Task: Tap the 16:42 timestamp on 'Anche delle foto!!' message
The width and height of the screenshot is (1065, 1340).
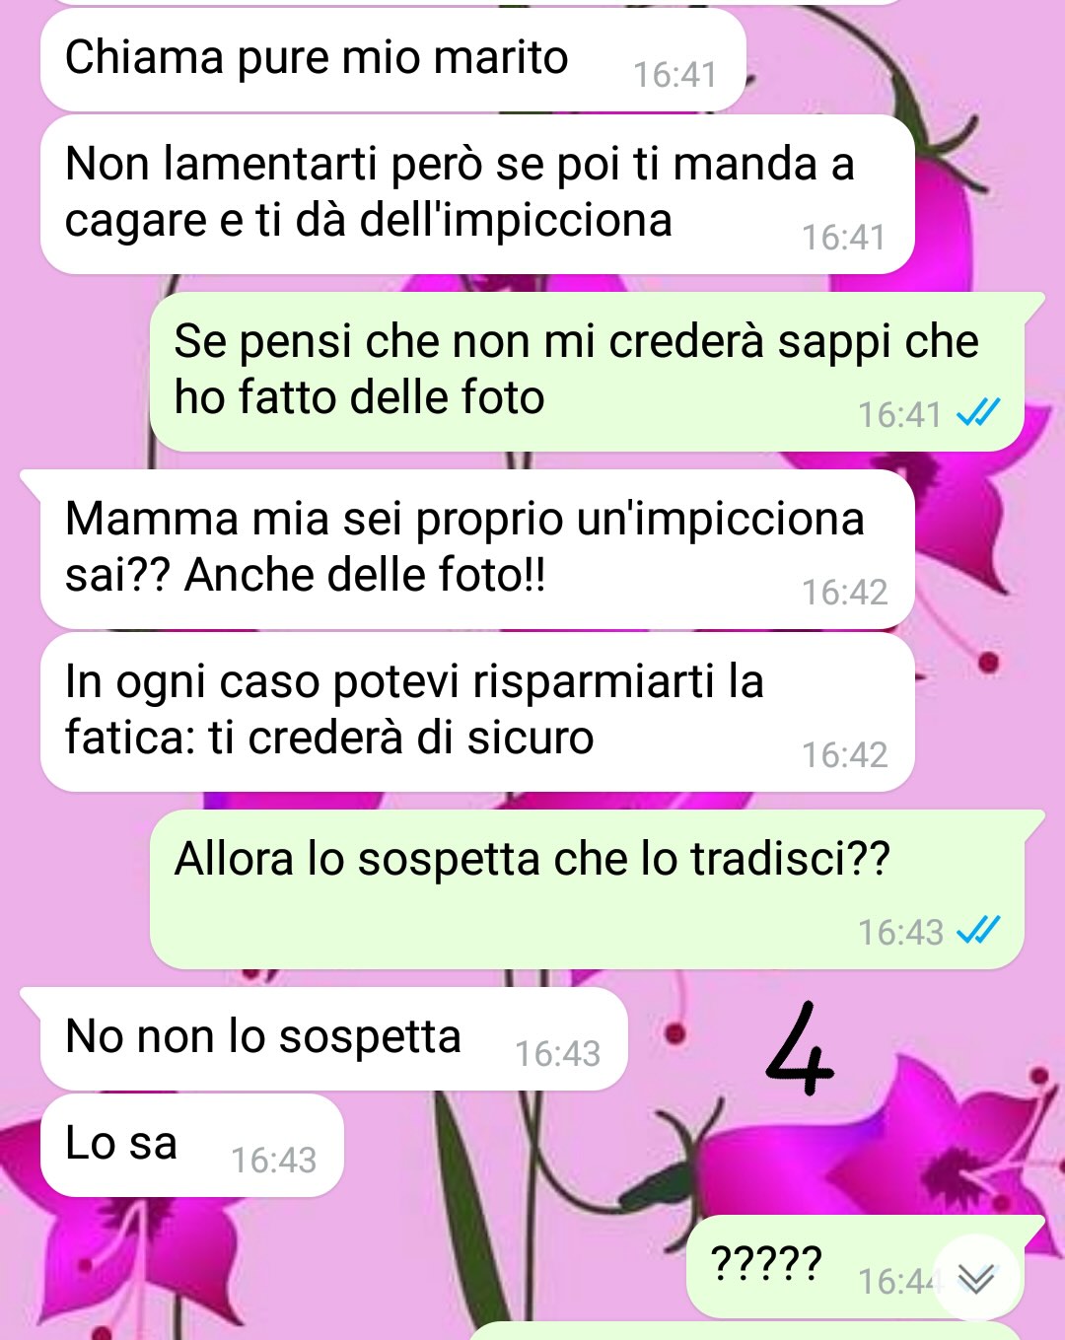Action: pyautogui.click(x=844, y=592)
